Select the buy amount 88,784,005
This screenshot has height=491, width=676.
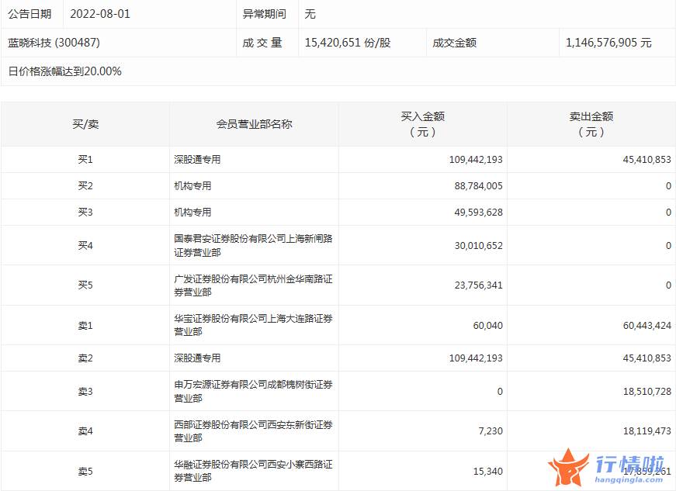click(x=479, y=186)
